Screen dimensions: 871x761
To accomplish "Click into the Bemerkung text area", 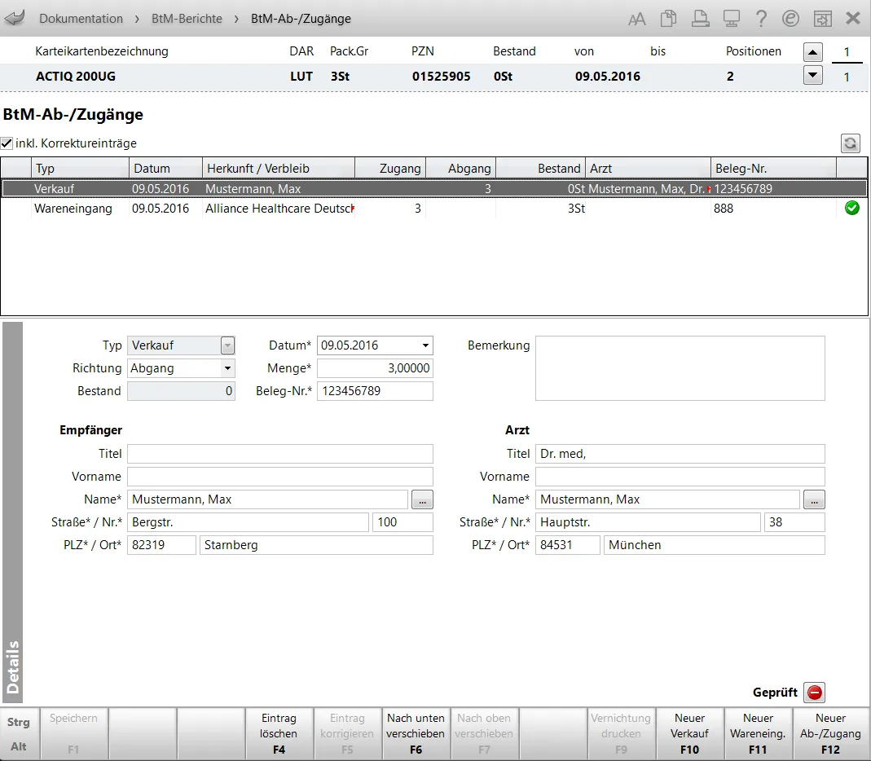I will (680, 368).
